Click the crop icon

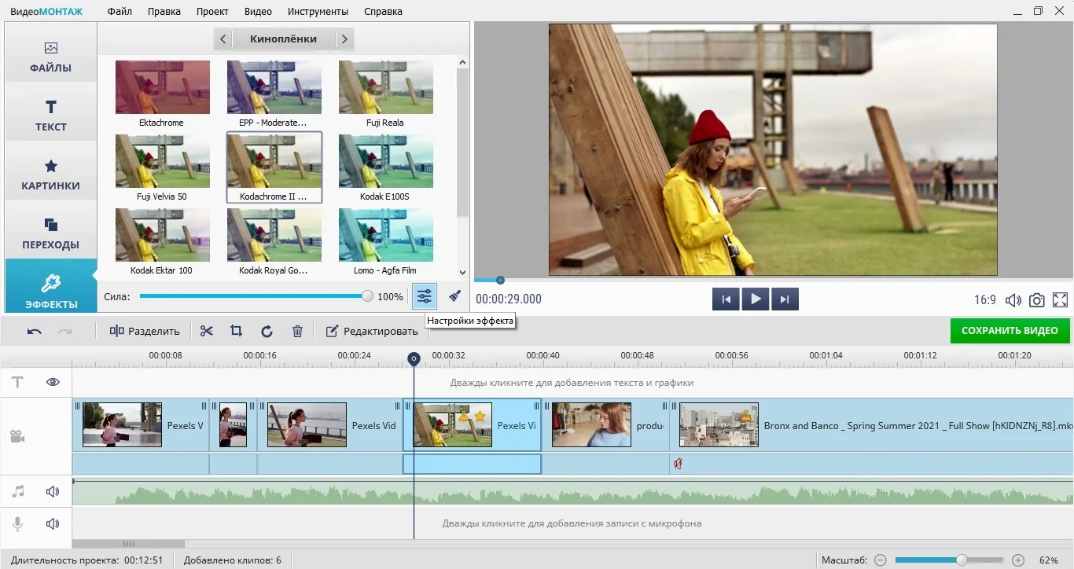pyautogui.click(x=236, y=331)
